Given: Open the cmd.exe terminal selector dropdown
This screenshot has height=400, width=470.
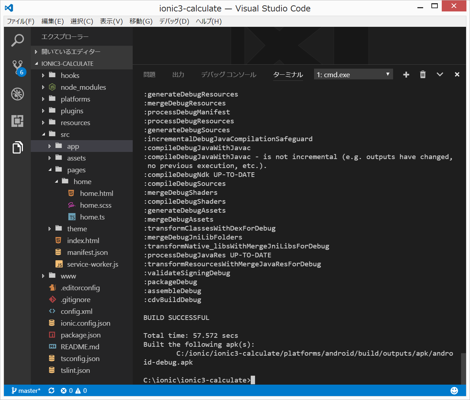Looking at the screenshot, I should 353,74.
